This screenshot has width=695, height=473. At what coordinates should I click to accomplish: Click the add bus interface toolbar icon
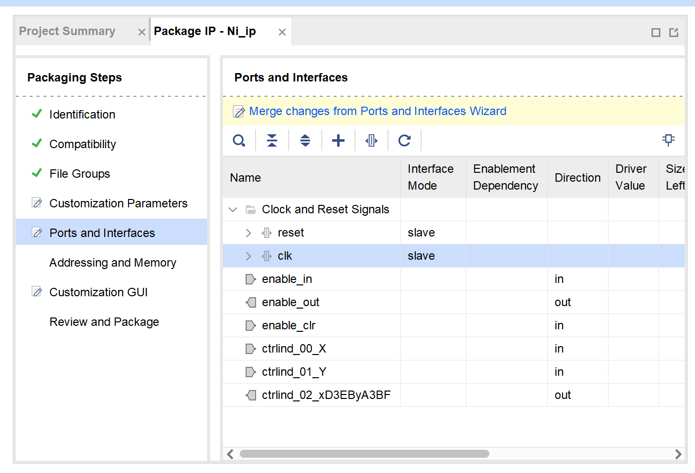click(x=371, y=141)
